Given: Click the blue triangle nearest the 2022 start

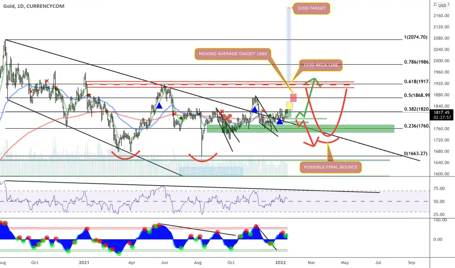Looking at the screenshot, I should point(279,121).
